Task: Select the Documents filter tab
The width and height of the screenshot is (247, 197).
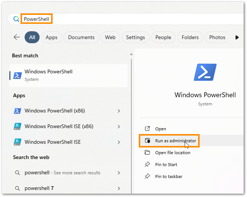Action: (x=81, y=37)
